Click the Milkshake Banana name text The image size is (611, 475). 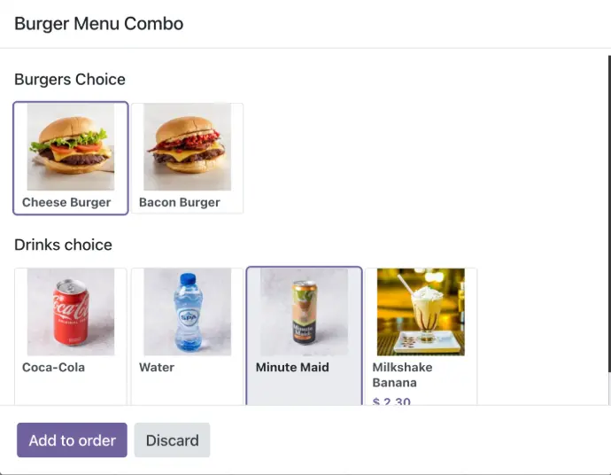(x=402, y=375)
